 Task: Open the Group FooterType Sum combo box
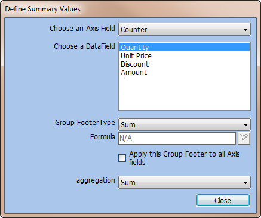point(185,124)
